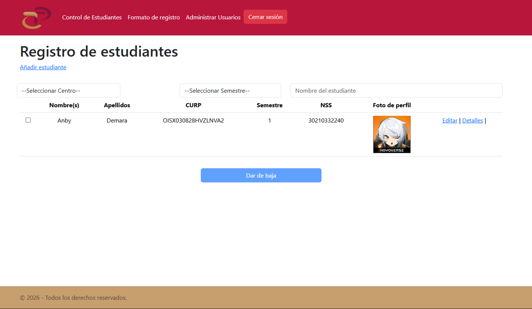The image size is (532, 309).
Task: Expand the Seleccionar Centro dropdown
Action: 69,91
